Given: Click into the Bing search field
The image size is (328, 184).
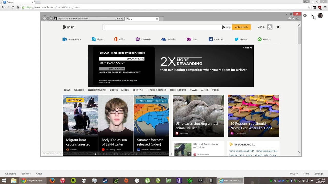Looking at the screenshot, I should click(x=162, y=27).
